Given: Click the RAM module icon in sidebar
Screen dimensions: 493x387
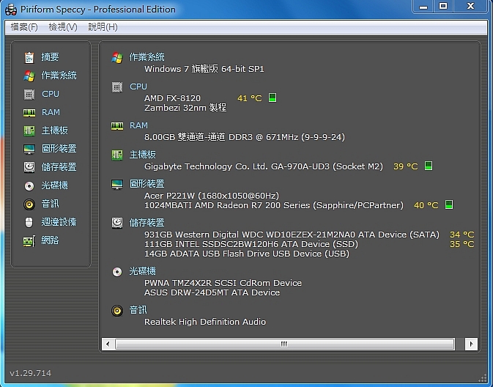Looking at the screenshot, I should [29, 112].
